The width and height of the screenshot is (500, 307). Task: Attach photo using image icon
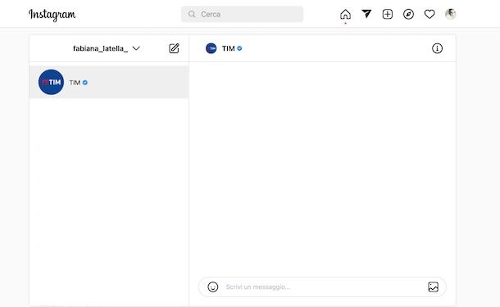coord(433,287)
